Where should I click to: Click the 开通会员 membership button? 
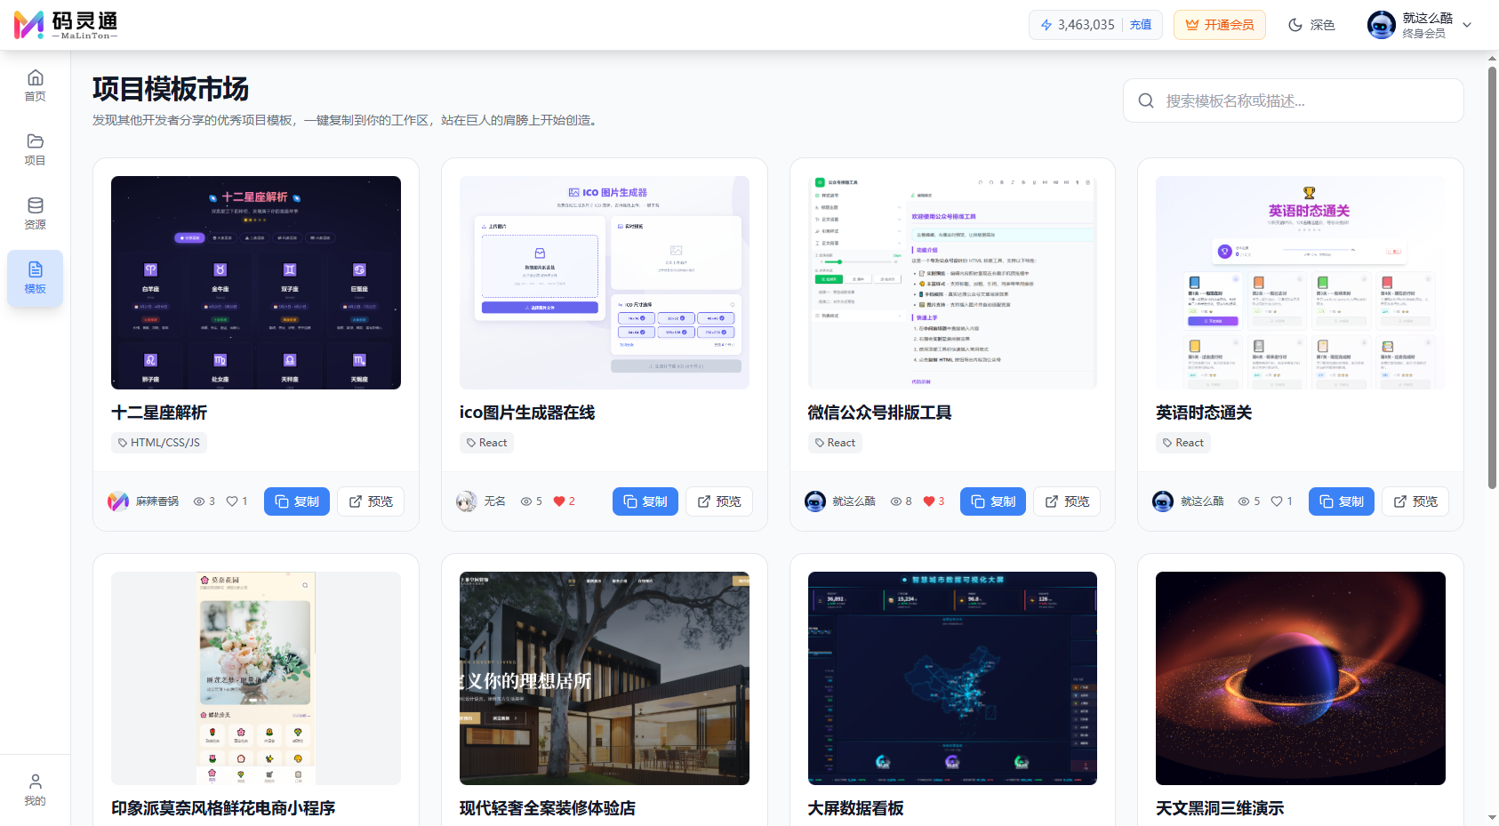click(x=1220, y=25)
